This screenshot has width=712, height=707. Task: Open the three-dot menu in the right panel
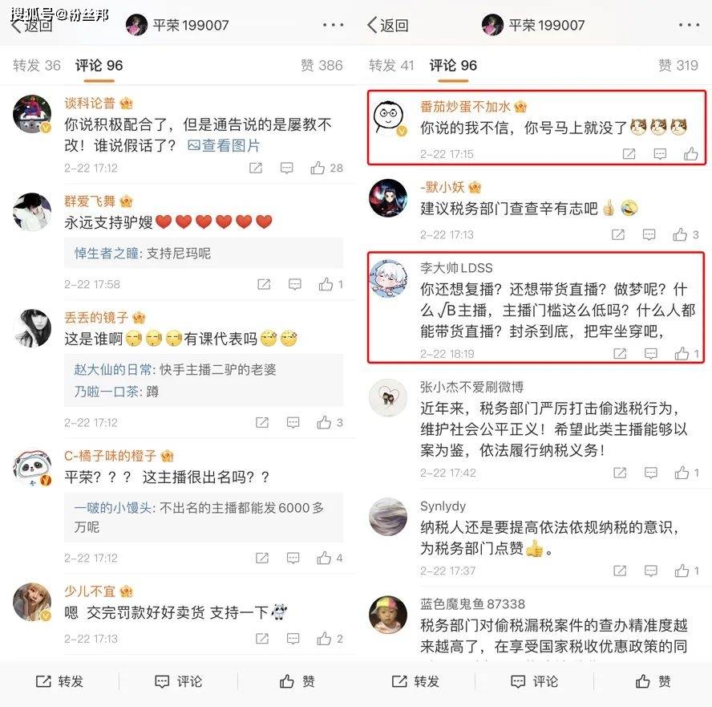689,25
